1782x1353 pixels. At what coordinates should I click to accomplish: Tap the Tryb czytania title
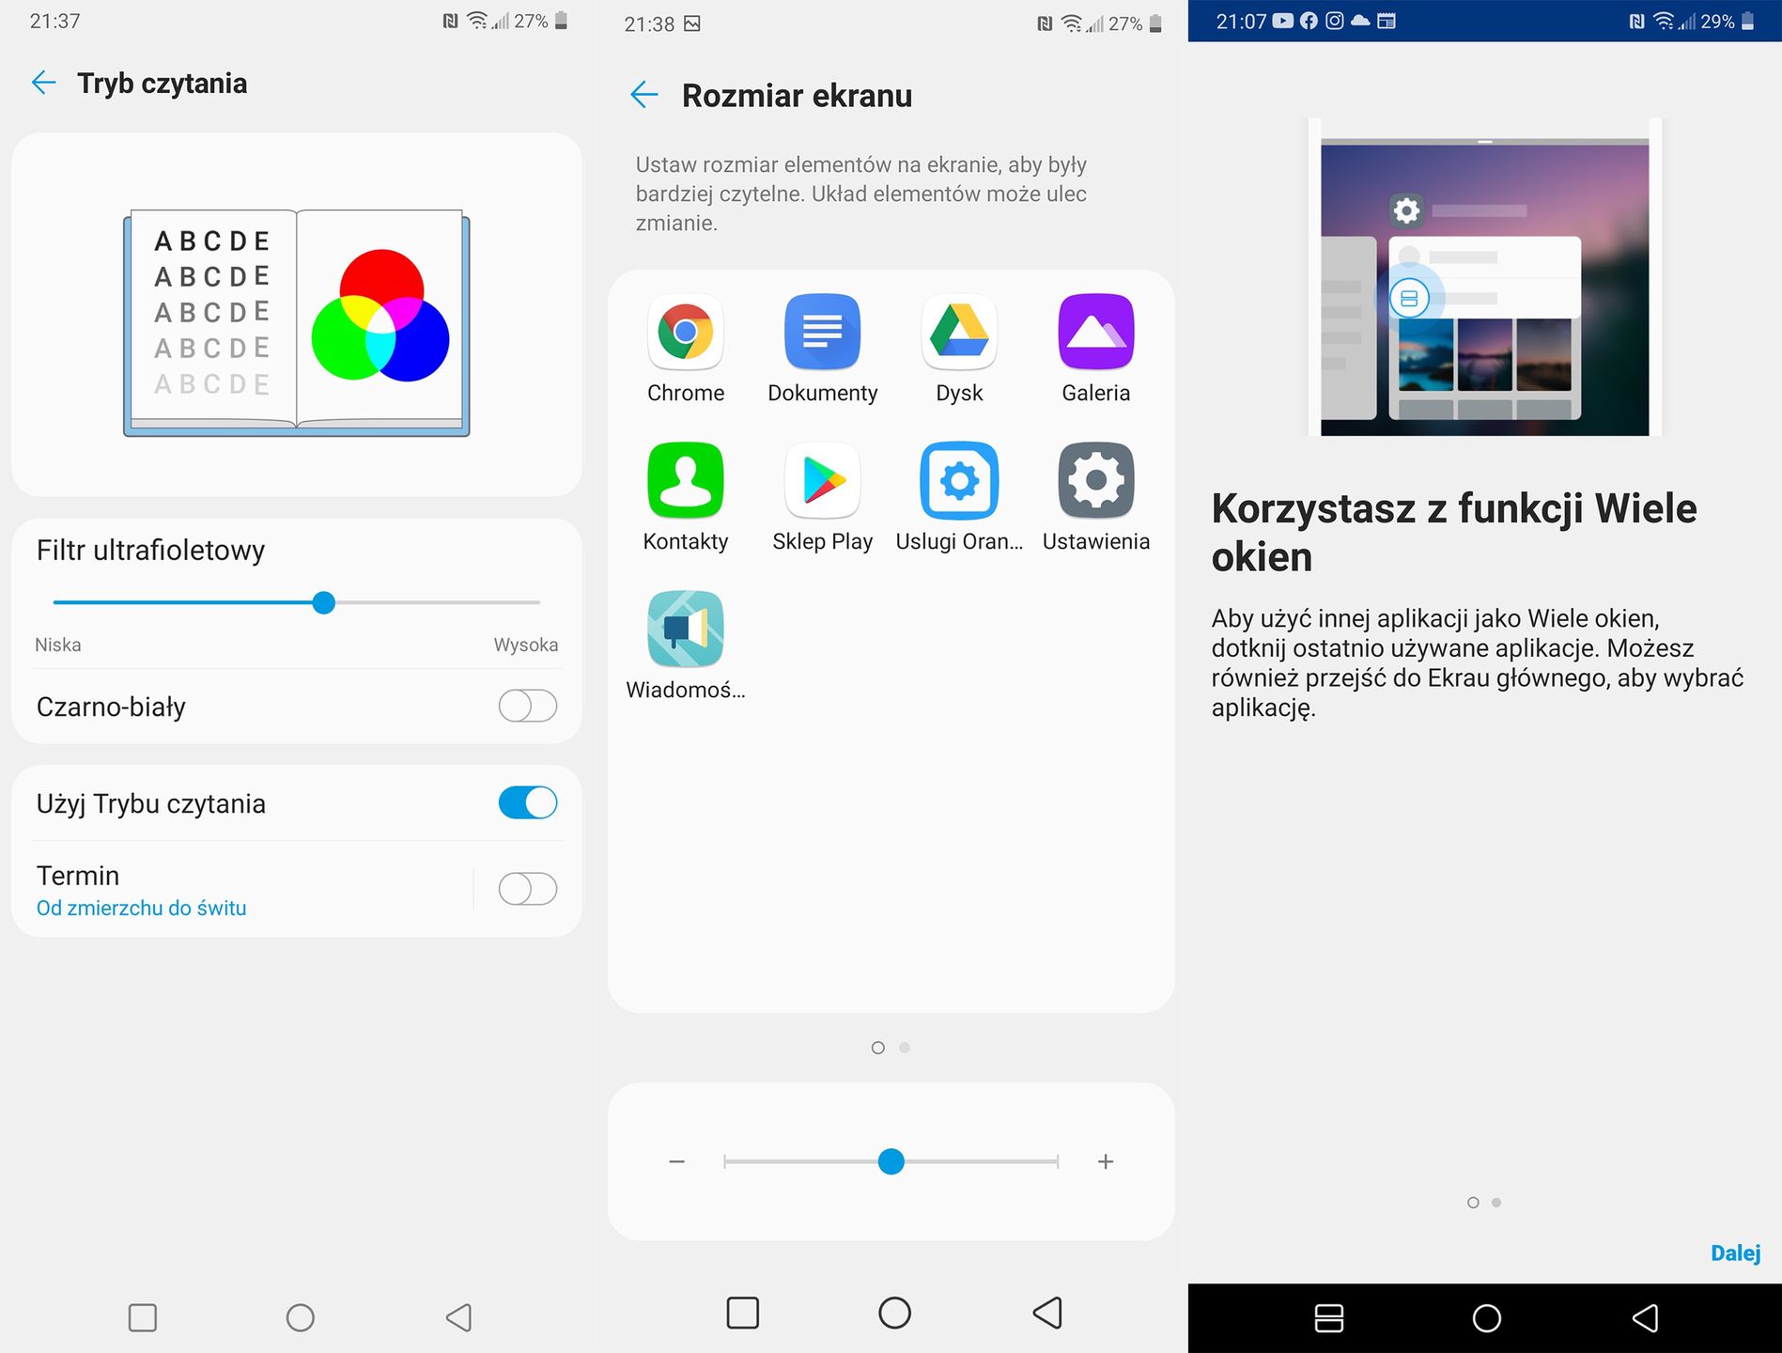163,84
